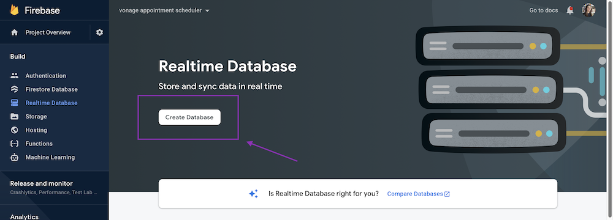This screenshot has height=220, width=613.
Task: Click the Storage image-folder icon
Action: (x=15, y=117)
